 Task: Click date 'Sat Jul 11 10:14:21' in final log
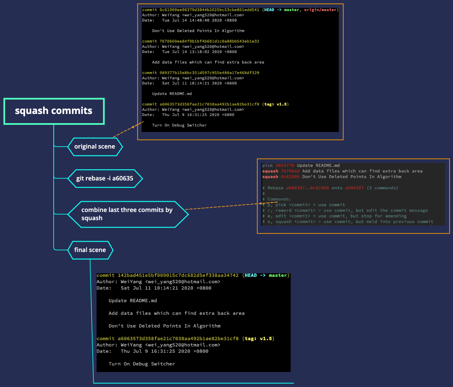[x=166, y=288]
